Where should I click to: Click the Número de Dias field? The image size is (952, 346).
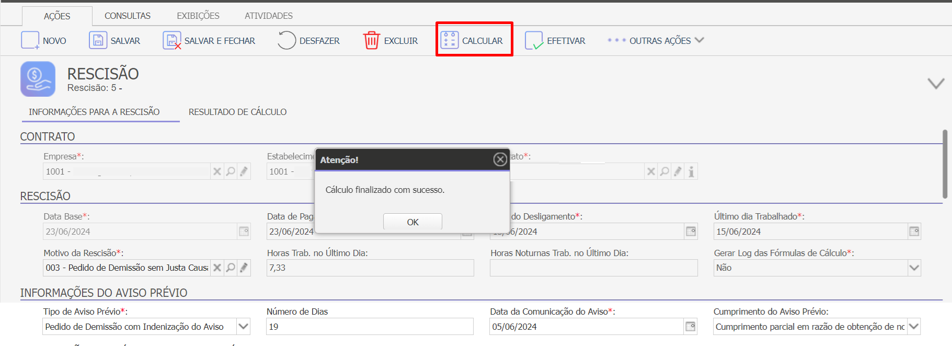point(370,326)
